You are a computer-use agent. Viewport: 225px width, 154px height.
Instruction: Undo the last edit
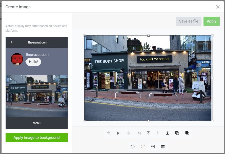(x=133, y=146)
